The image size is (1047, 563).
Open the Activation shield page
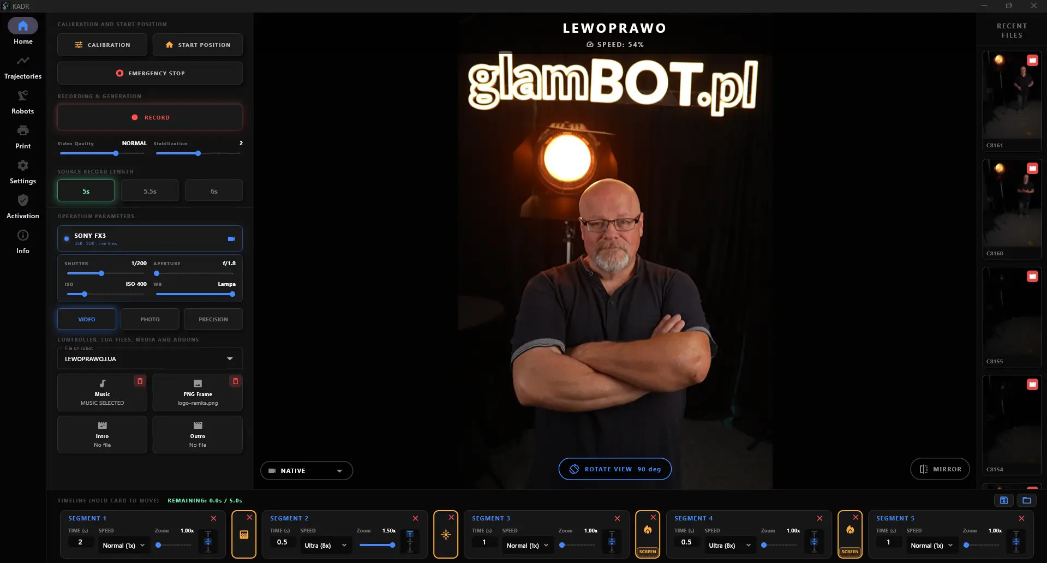point(23,207)
